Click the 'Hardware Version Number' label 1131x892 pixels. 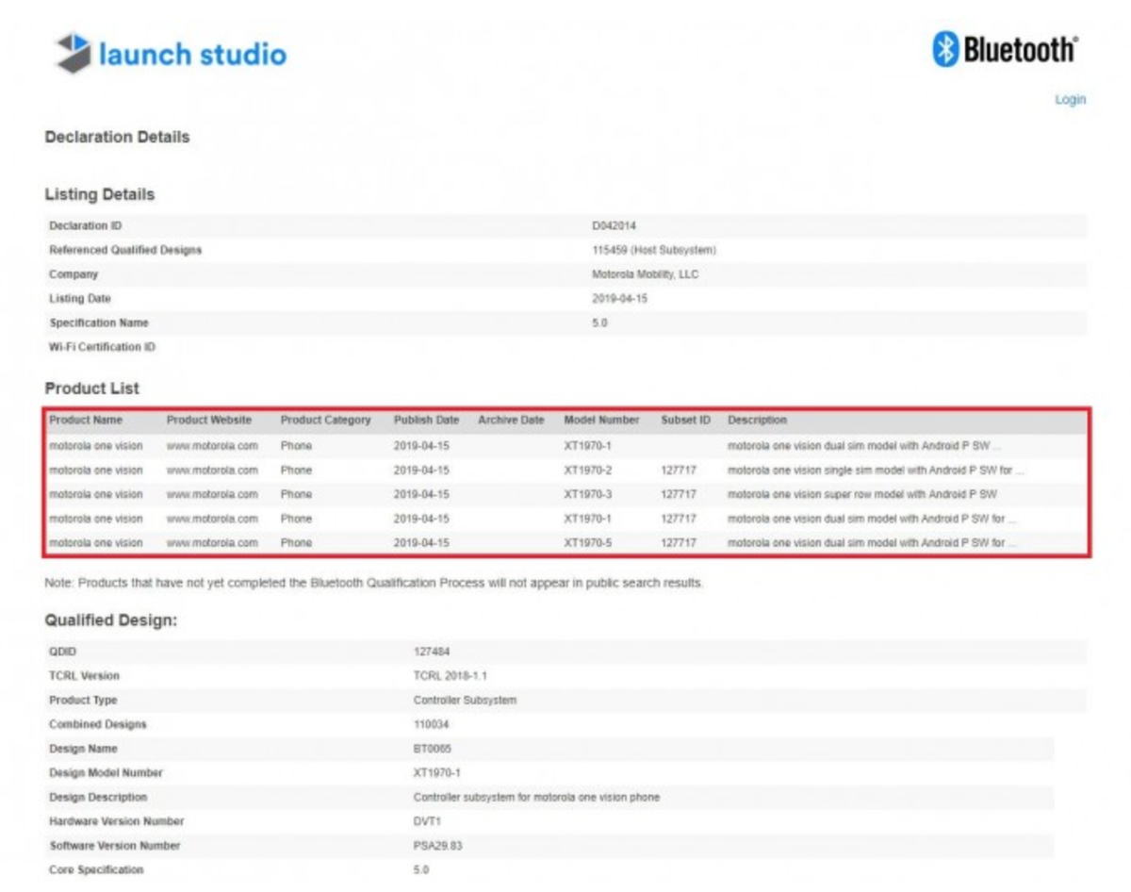(x=117, y=821)
